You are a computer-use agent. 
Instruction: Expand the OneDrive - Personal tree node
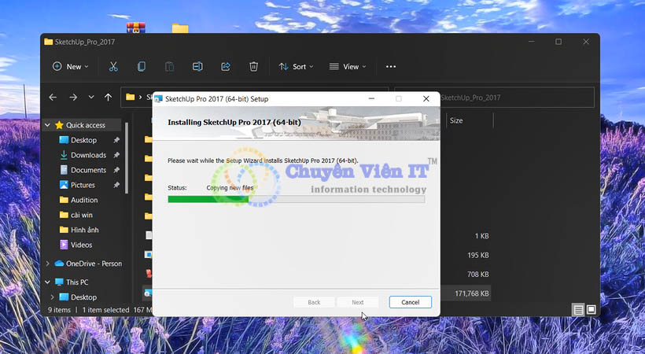click(48, 264)
